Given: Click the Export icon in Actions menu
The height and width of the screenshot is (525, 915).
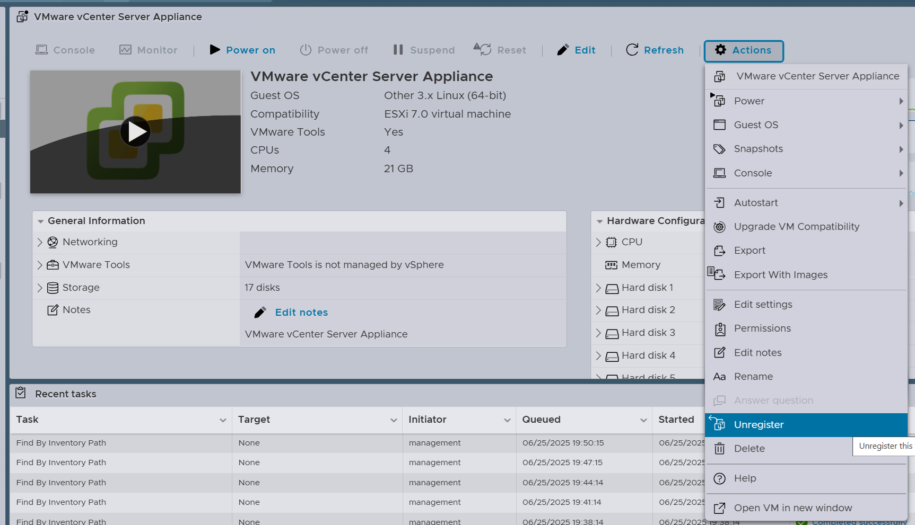Looking at the screenshot, I should tap(719, 251).
